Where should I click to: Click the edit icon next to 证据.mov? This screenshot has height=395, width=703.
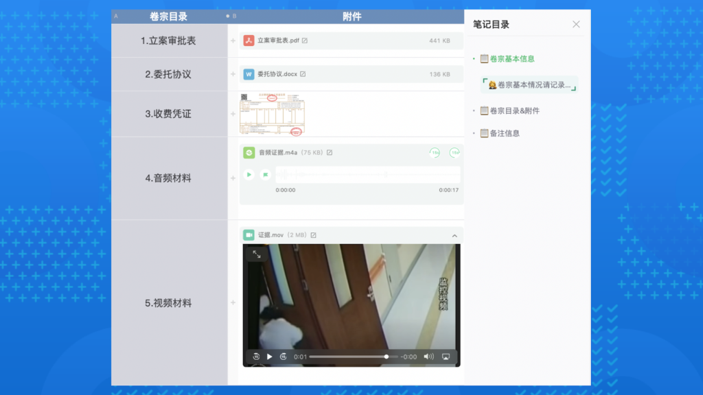tap(313, 235)
